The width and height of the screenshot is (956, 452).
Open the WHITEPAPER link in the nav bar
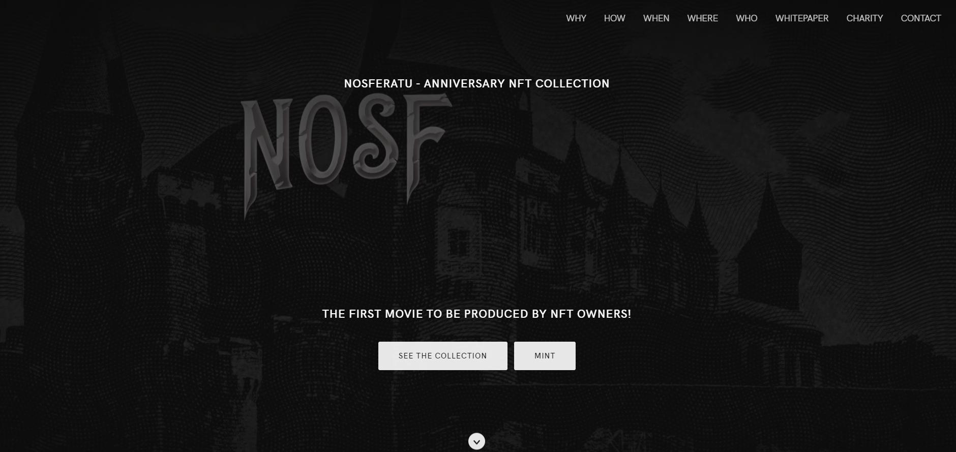[802, 18]
